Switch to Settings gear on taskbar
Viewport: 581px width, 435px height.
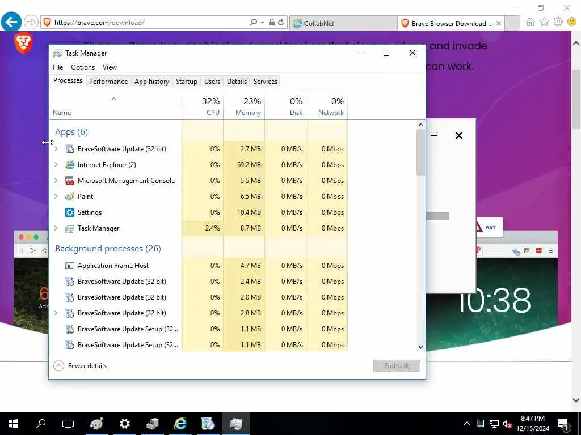click(124, 424)
